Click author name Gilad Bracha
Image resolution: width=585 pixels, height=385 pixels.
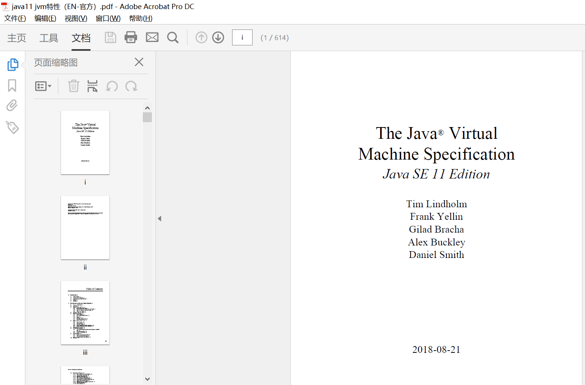[x=437, y=230]
